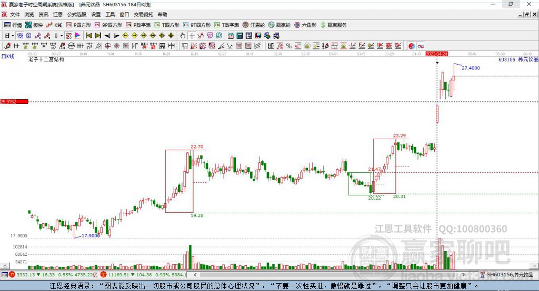Open the 窗口 menu
The height and width of the screenshot is (291, 539).
[124, 14]
